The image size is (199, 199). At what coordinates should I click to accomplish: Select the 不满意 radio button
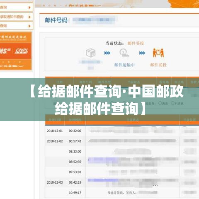click(x=172, y=103)
